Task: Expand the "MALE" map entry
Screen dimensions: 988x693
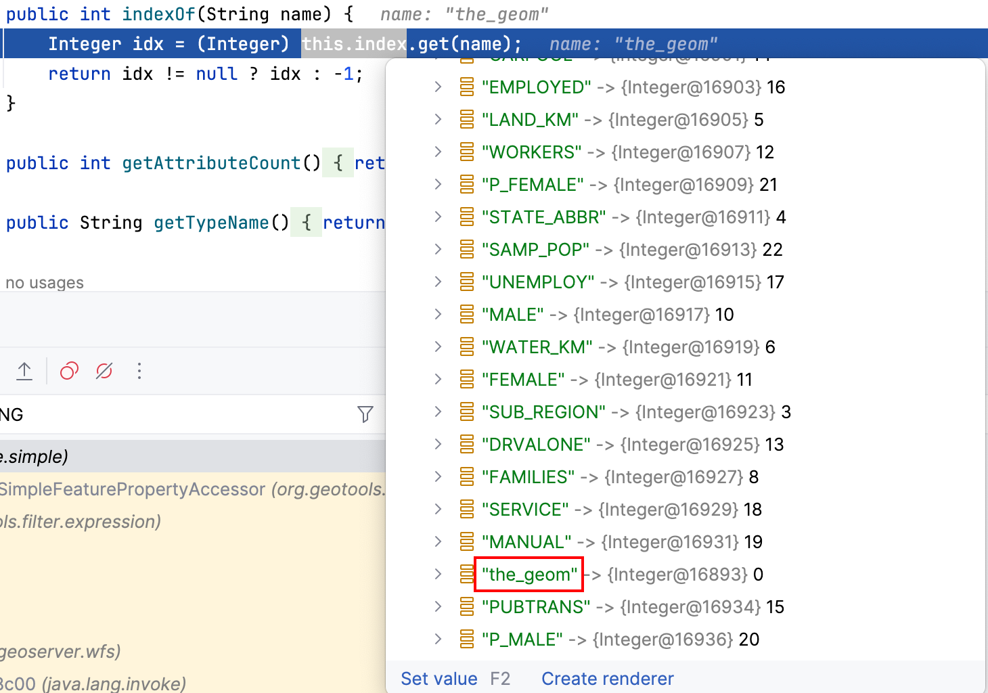Action: click(438, 315)
